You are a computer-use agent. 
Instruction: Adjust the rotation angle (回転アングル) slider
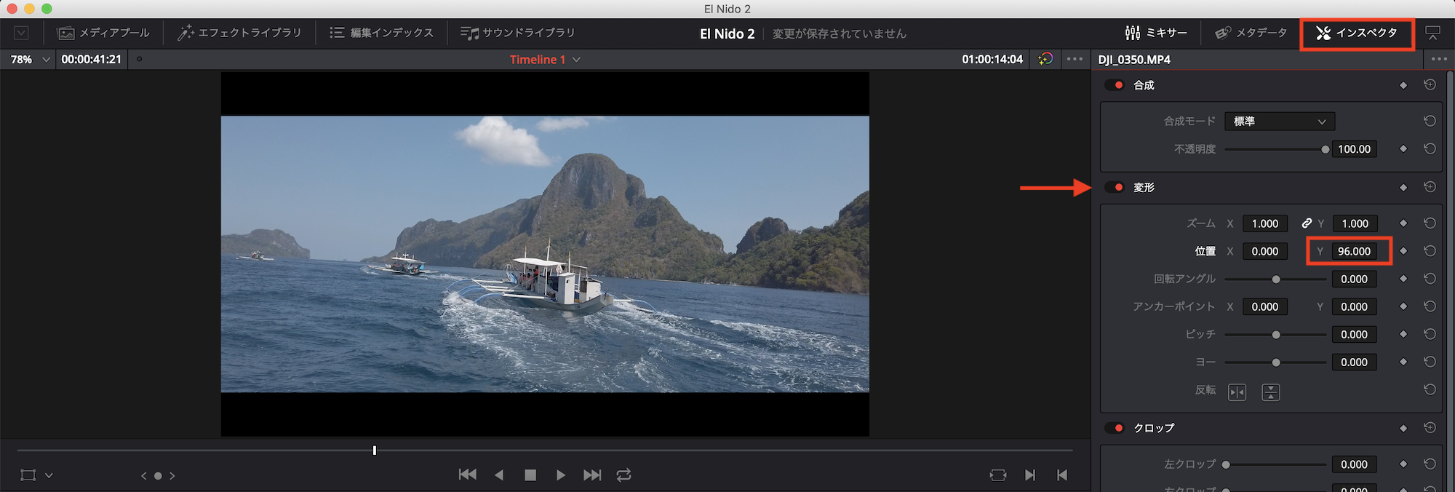(x=1276, y=279)
